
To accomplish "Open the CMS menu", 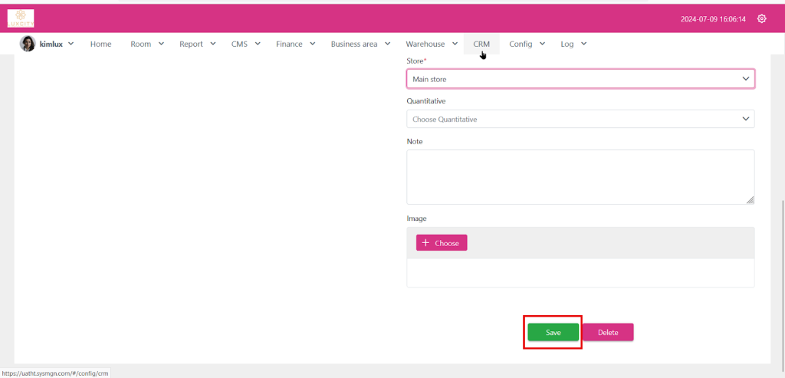I will (x=245, y=44).
